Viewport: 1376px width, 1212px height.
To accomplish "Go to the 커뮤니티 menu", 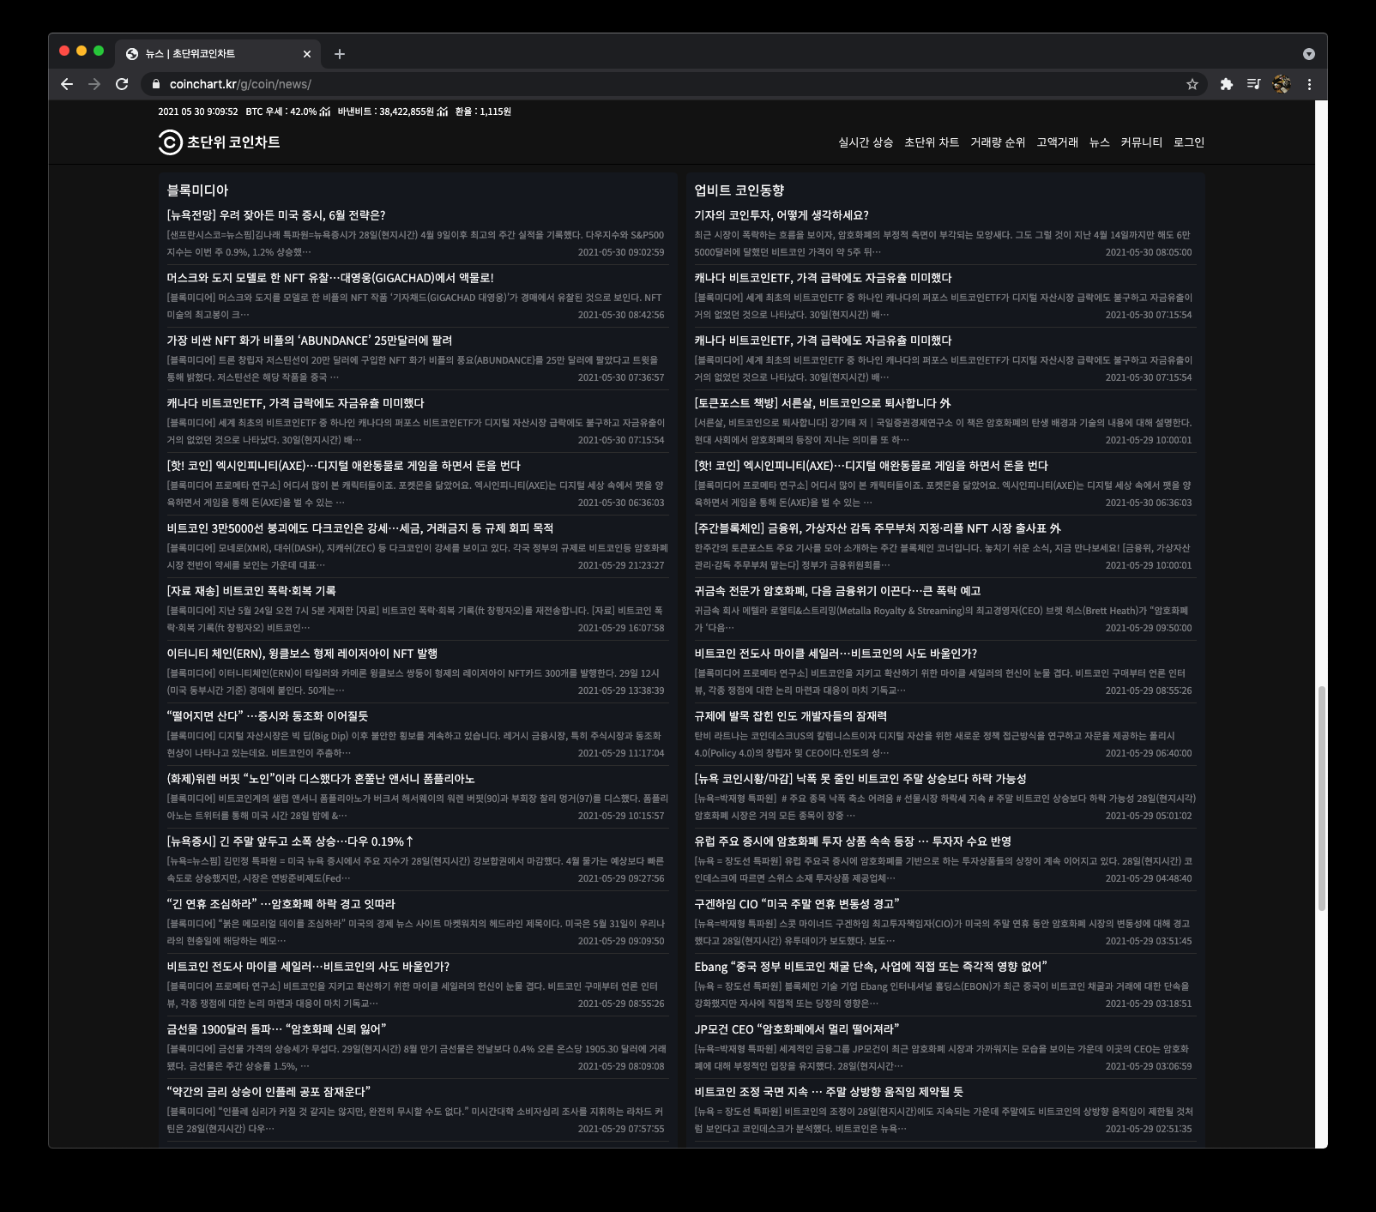I will [1141, 142].
